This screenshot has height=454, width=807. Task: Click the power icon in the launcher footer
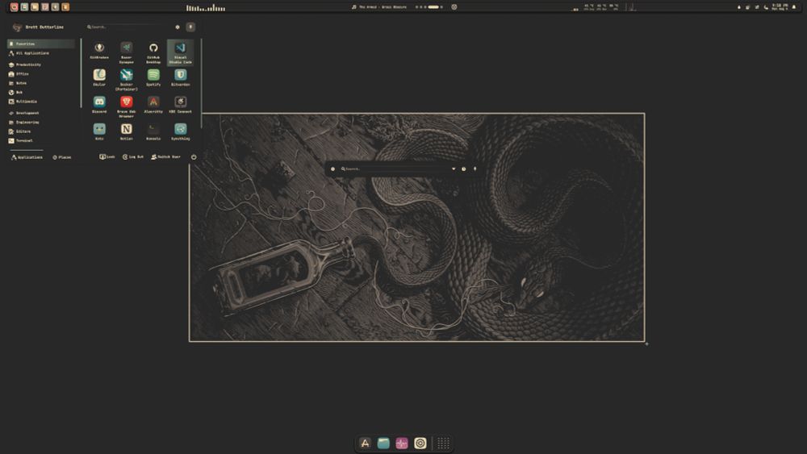point(194,157)
